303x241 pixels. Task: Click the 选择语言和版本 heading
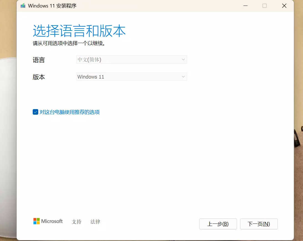tap(79, 31)
